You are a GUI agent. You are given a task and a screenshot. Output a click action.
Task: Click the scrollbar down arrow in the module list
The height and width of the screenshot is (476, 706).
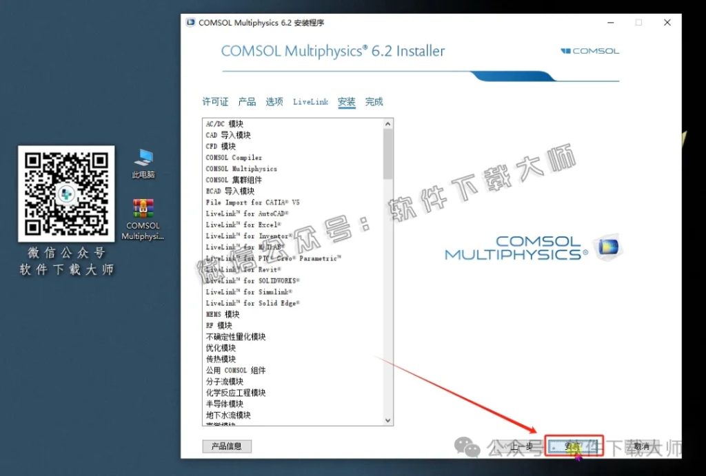(x=387, y=421)
